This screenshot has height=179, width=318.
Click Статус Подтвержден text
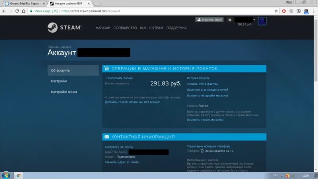click(x=120, y=157)
